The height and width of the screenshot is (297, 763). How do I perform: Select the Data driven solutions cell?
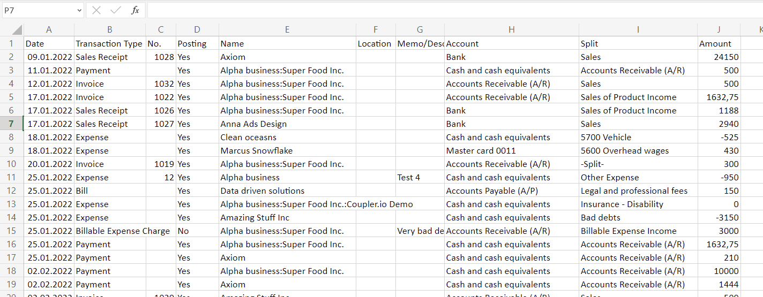[287, 191]
